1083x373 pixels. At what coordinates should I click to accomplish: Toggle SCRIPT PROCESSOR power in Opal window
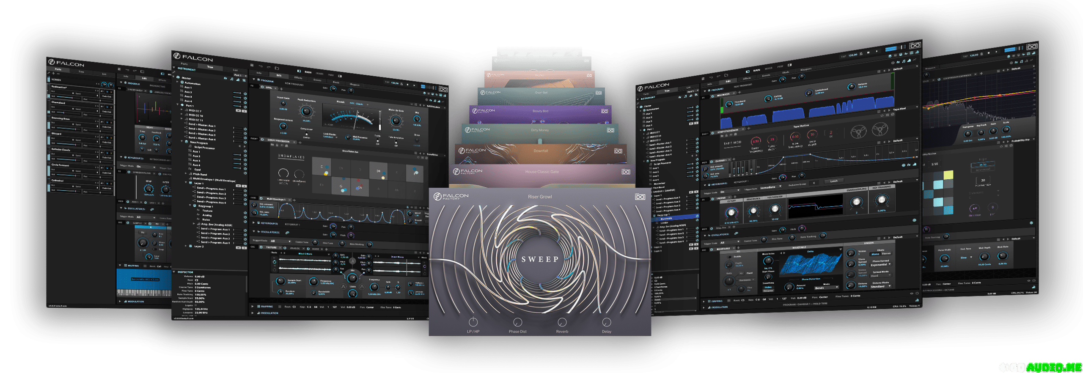point(262,140)
